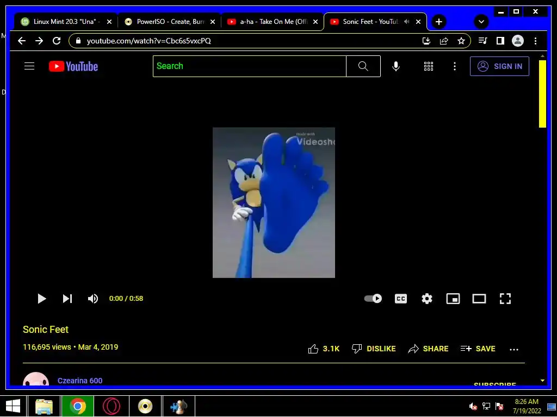Click the SAVE to playlist button
The height and width of the screenshot is (417, 557).
(478, 349)
